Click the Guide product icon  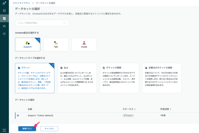[84, 43]
